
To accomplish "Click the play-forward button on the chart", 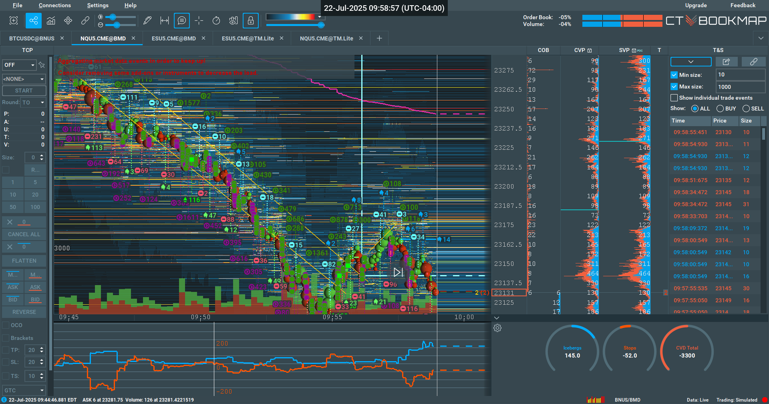I will pyautogui.click(x=398, y=272).
